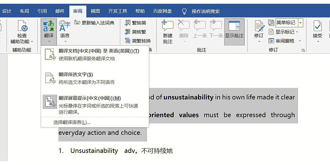
Task: Add a comment with 新建批注 icon
Action: 167,26
